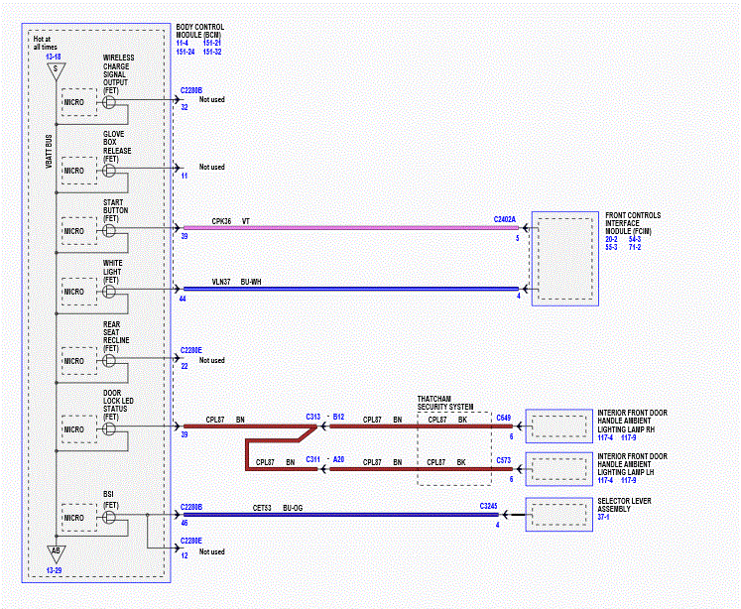Select the Selector Lever Assembly component box
The image size is (741, 609).
click(x=559, y=515)
